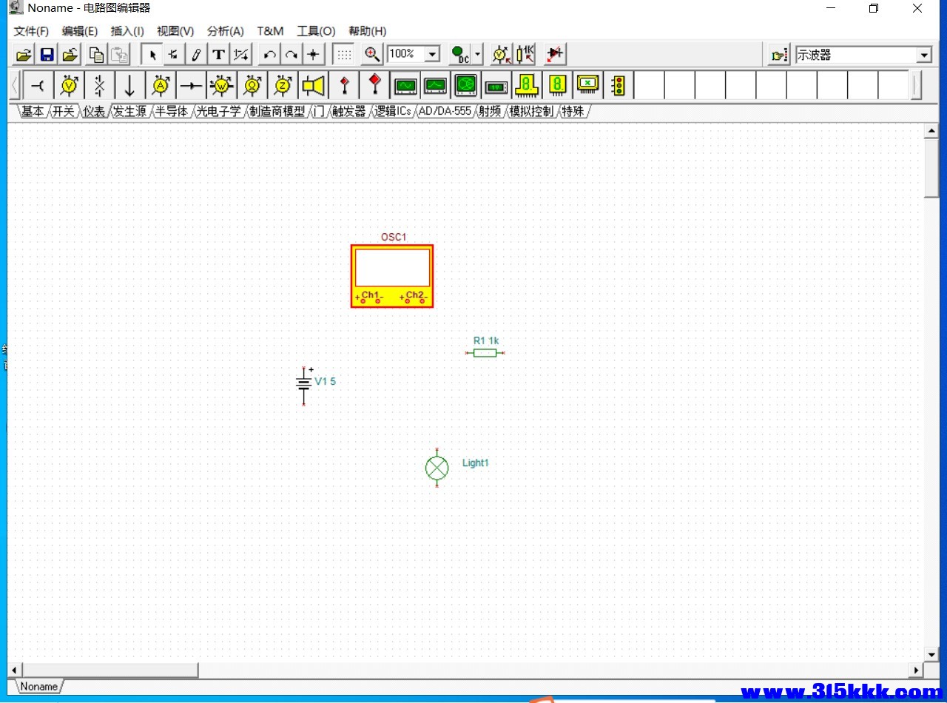Image resolution: width=947 pixels, height=703 pixels.
Task: Click the undo arrow icon
Action: (270, 55)
